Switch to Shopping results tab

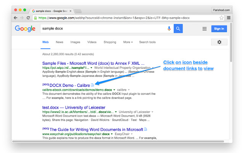coord(110,42)
